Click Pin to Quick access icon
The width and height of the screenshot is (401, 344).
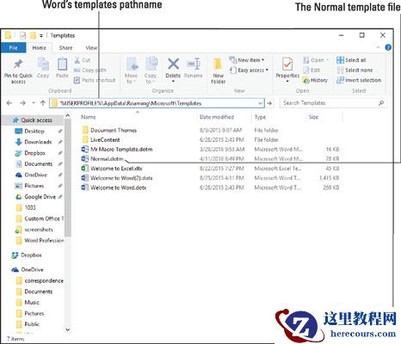coord(18,64)
